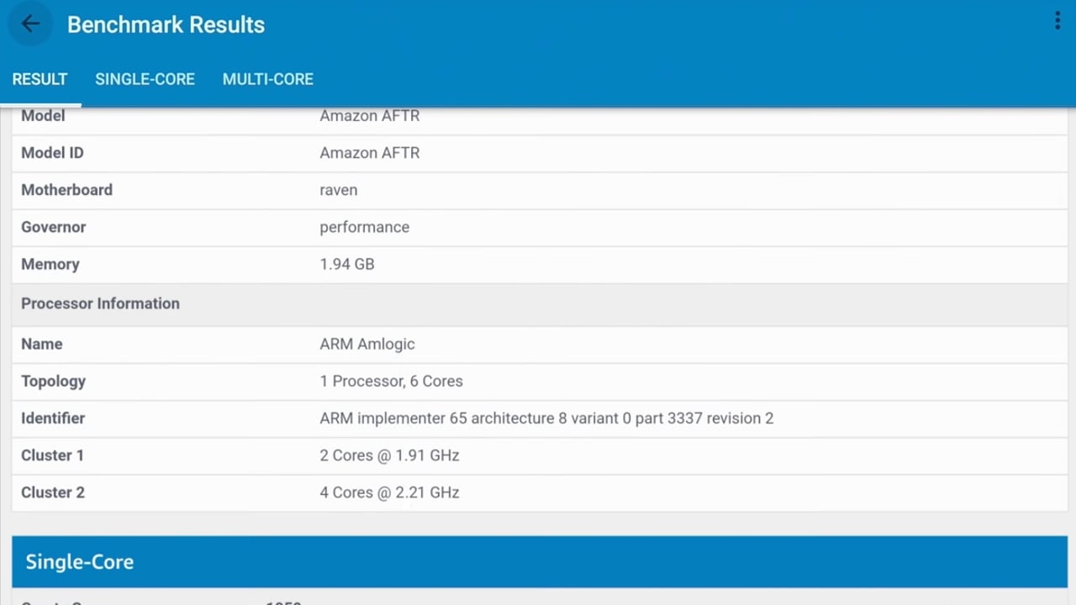This screenshot has width=1076, height=605.
Task: Select the processor name 'ARM Amlogic'
Action: pos(367,344)
